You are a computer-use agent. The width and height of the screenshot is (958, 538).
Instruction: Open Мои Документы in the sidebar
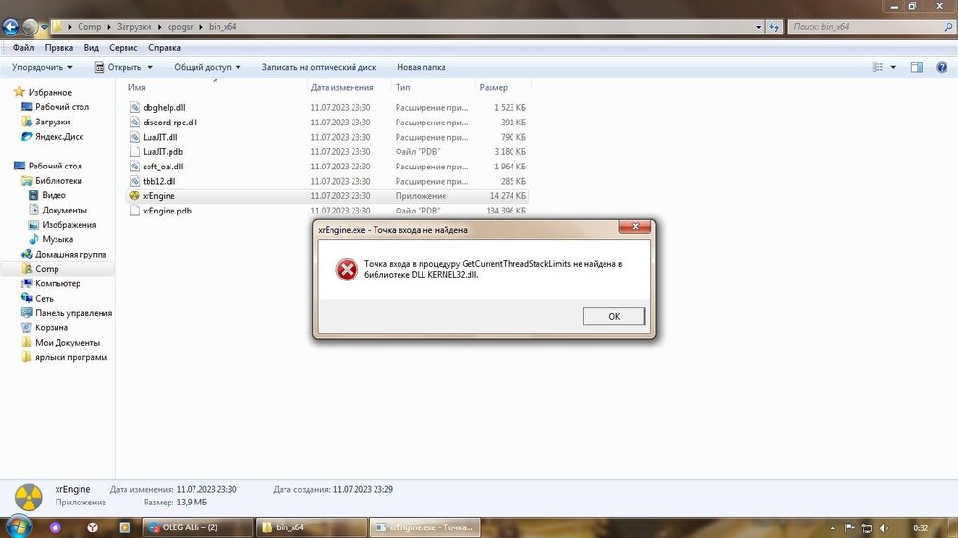click(x=67, y=342)
